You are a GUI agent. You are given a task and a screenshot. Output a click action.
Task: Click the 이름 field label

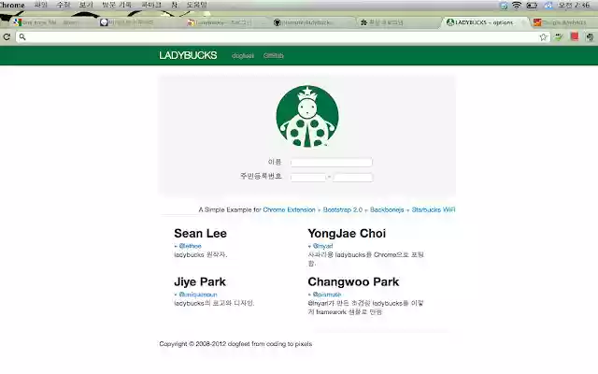[275, 162]
